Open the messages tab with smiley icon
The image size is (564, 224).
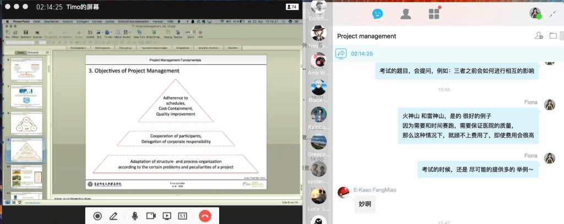377,14
